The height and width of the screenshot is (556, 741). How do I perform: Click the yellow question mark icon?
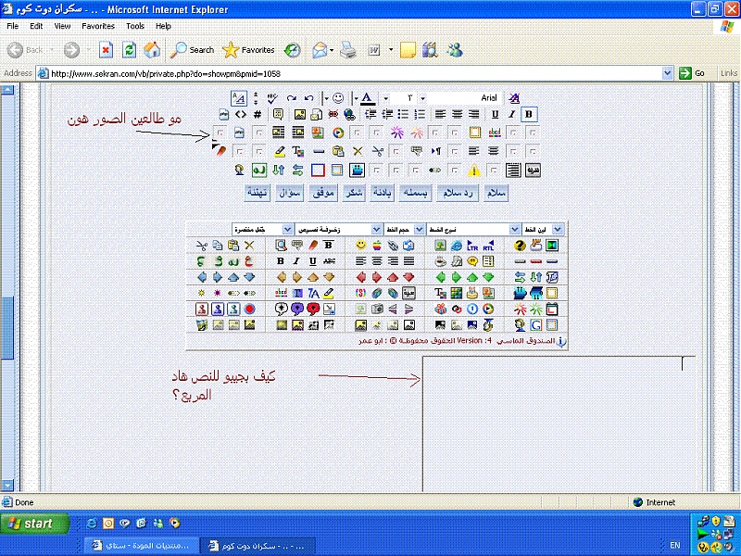(x=521, y=246)
